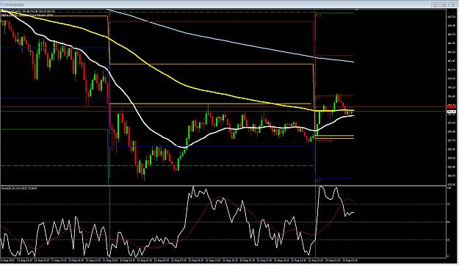Restore the ETHUSD chart window size
Screen dimensions: 459x265
click(x=444, y=5)
